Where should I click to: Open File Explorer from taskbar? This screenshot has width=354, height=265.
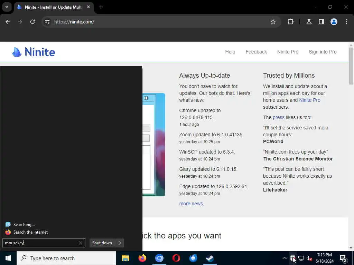click(x=125, y=258)
